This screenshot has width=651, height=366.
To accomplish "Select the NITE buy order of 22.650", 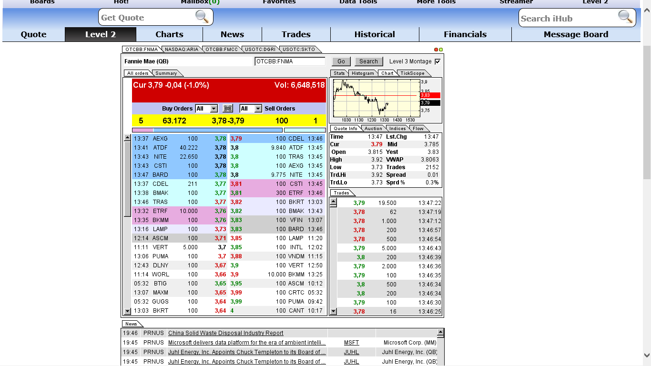I will [180, 157].
